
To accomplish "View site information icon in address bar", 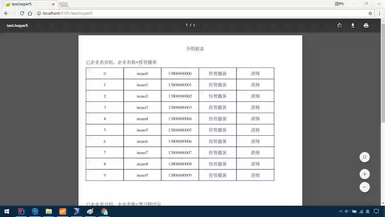I will click(x=39, y=13).
